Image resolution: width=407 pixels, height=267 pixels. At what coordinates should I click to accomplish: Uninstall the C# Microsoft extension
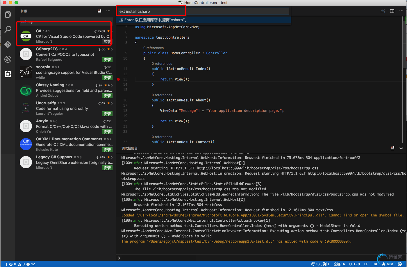point(107,42)
